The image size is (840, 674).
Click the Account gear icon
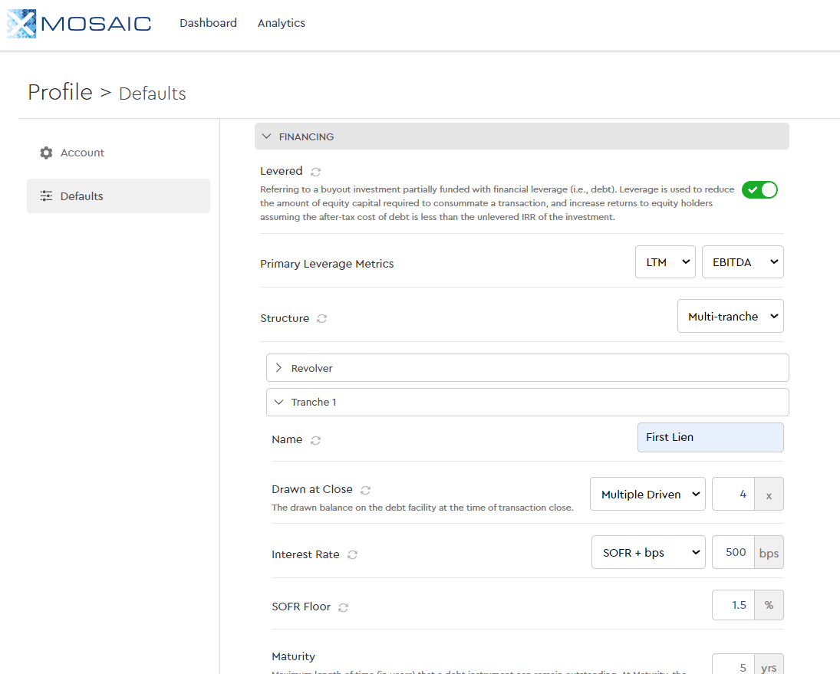[x=46, y=153]
